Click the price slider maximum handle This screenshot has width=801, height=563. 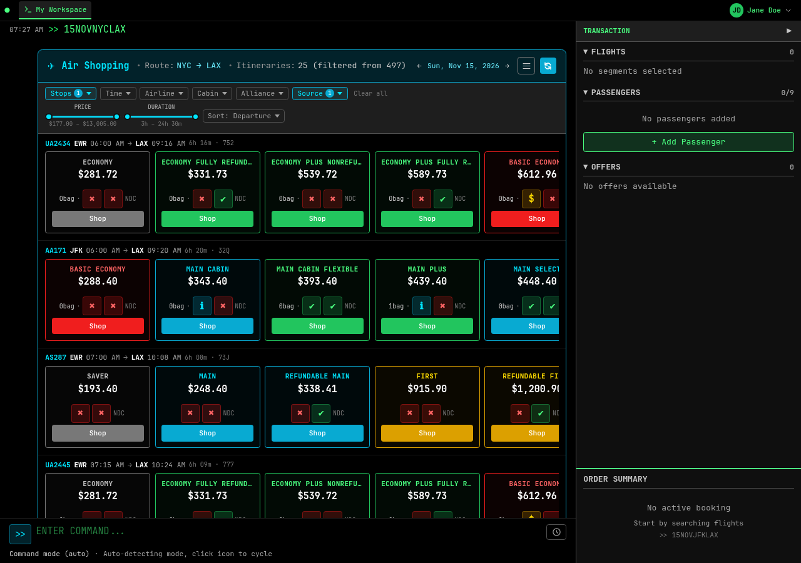tap(116, 116)
